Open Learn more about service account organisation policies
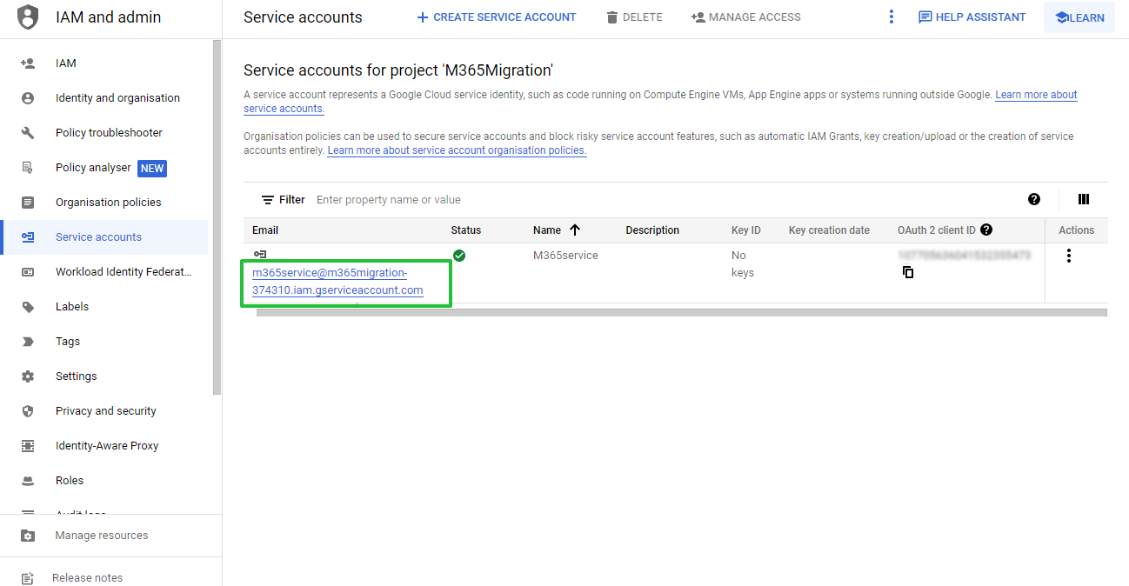The width and height of the screenshot is (1129, 586). tap(457, 150)
